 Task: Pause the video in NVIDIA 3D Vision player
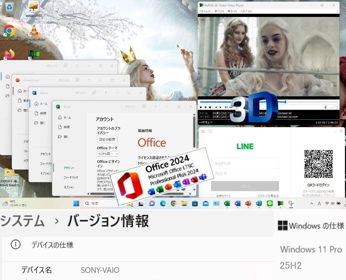point(205,107)
